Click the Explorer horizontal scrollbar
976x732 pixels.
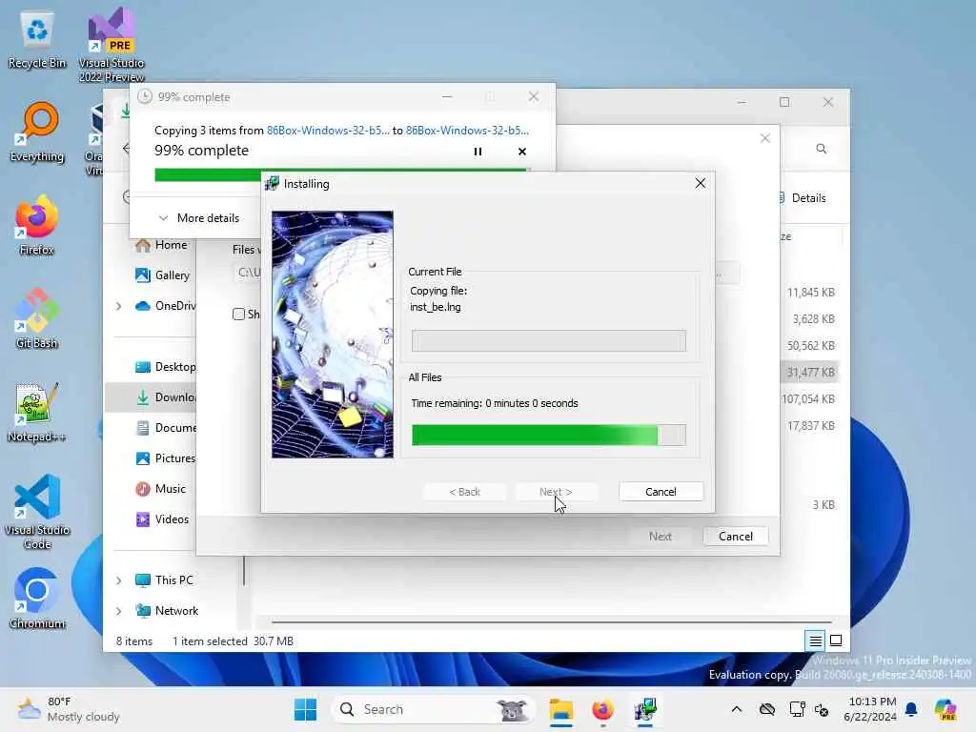[552, 621]
